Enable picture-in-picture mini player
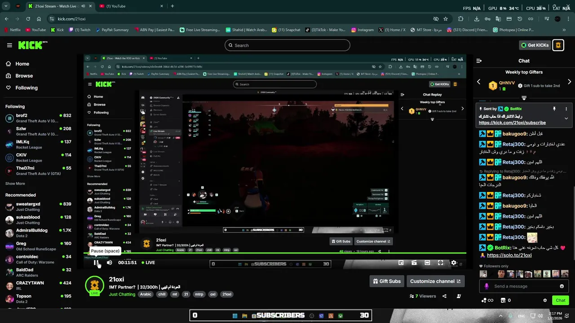575x323 pixels. 401,263
